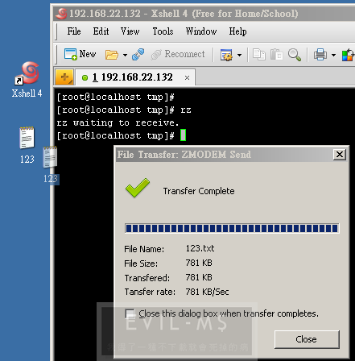Viewport: 355px width, 361px height.
Task: Close ZMODEM Send dialog with X button
Action: click(340, 155)
